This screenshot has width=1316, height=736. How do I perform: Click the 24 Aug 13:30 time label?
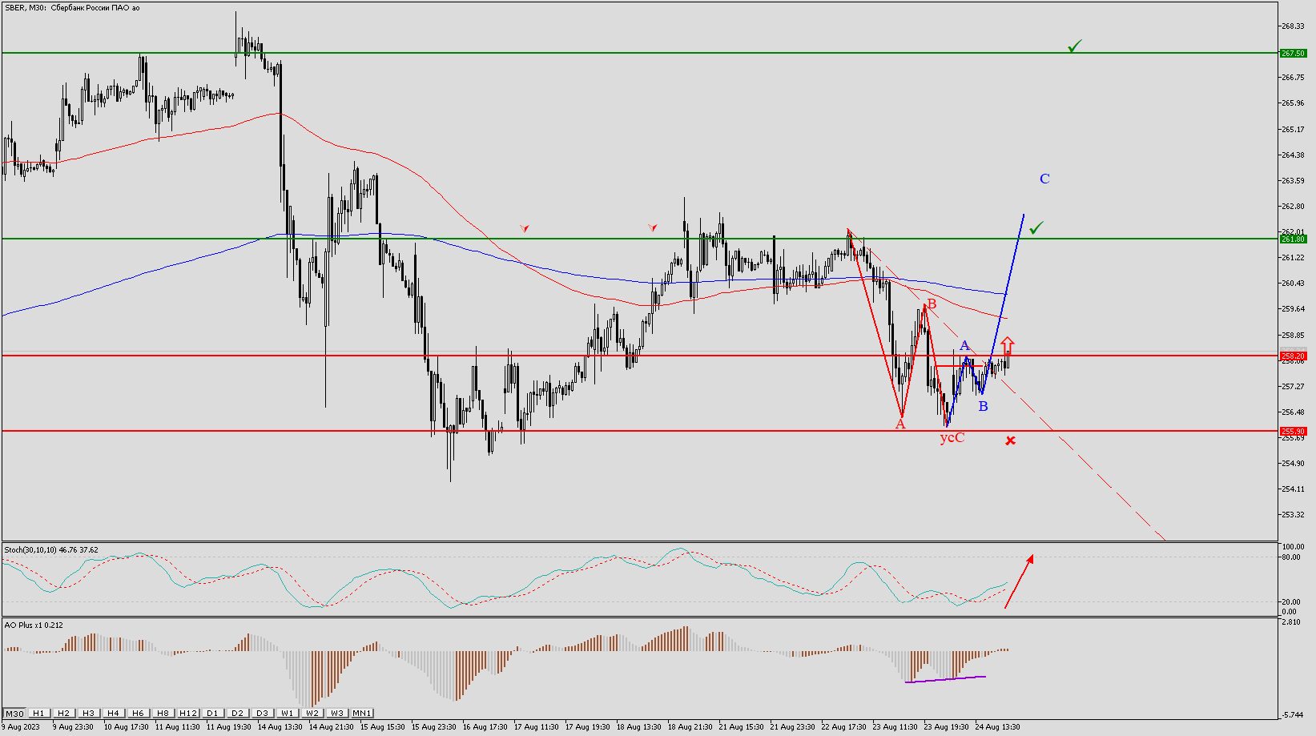(x=997, y=727)
